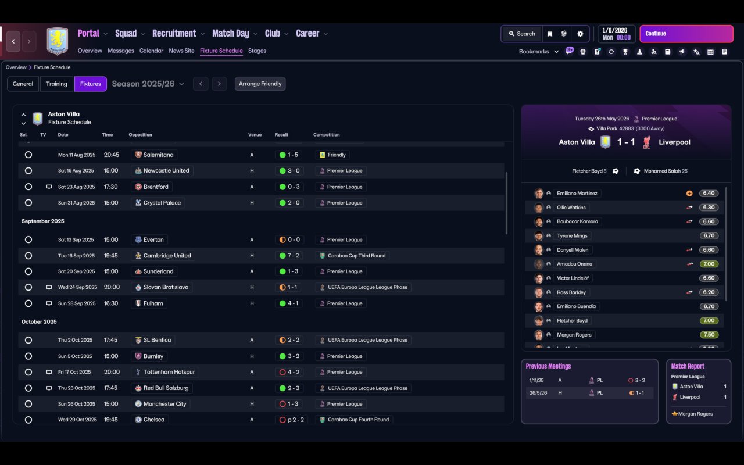
Task: Click the Continue button
Action: tap(686, 34)
